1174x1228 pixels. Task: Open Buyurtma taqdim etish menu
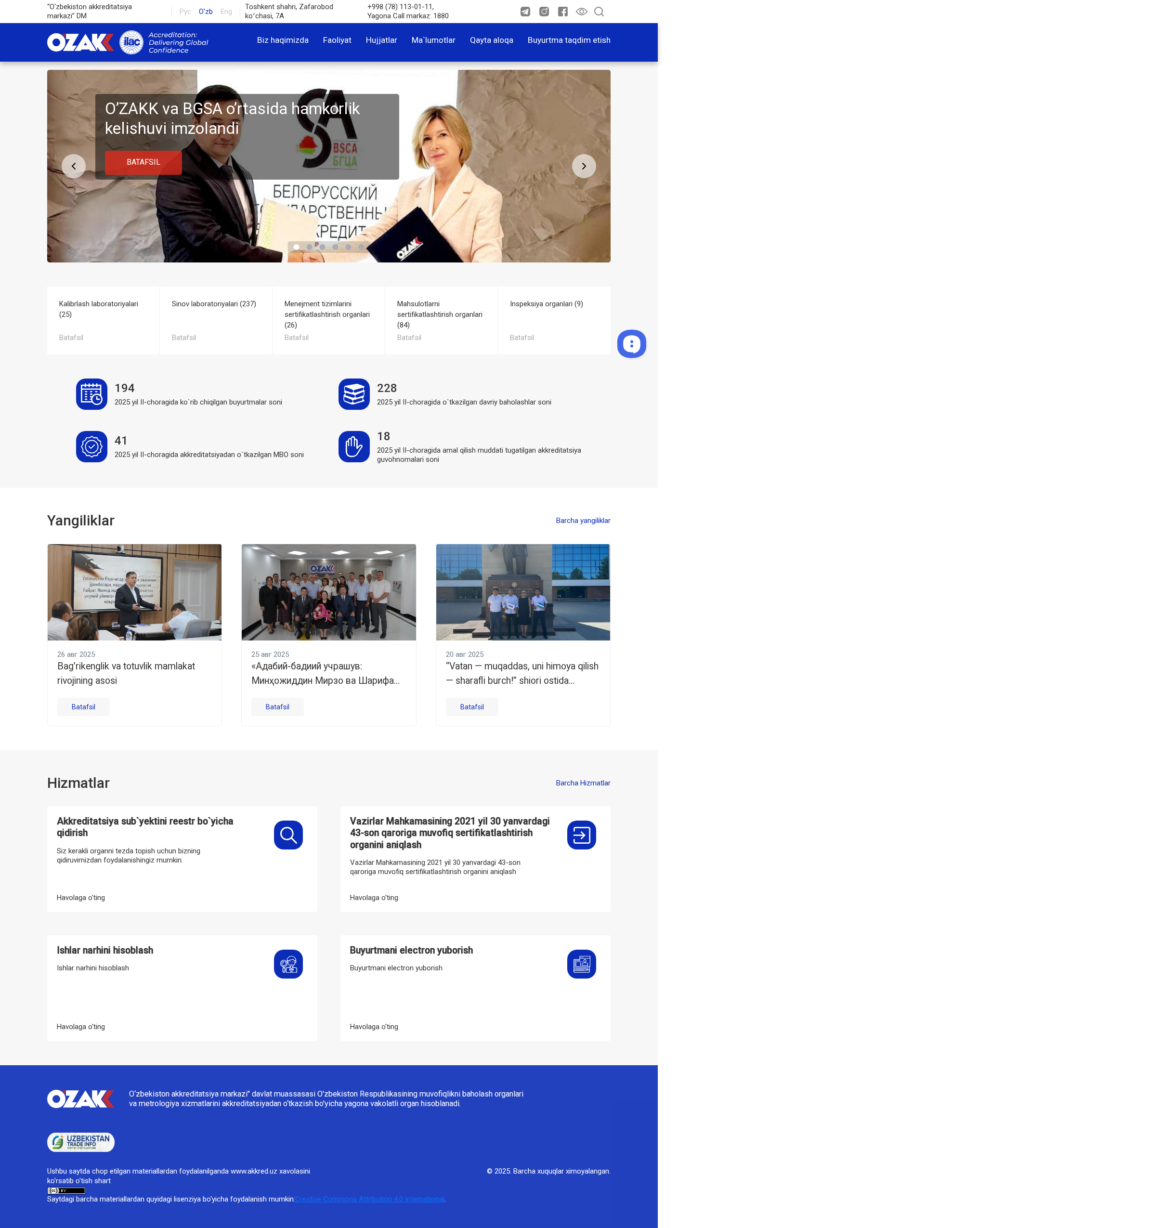[x=569, y=40]
